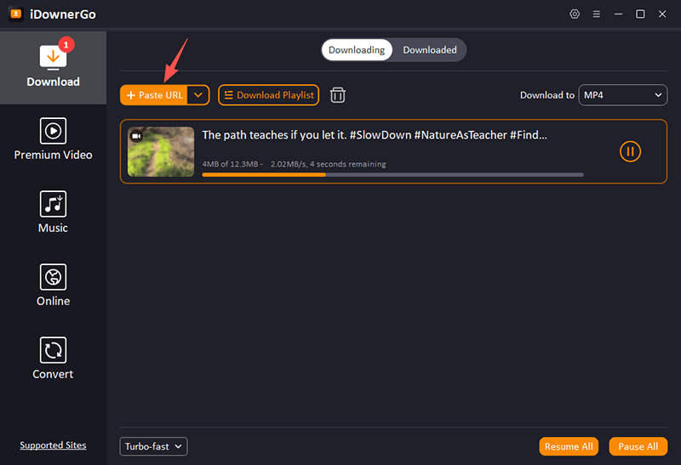The height and width of the screenshot is (465, 681).
Task: Pause the current video download
Action: (630, 151)
